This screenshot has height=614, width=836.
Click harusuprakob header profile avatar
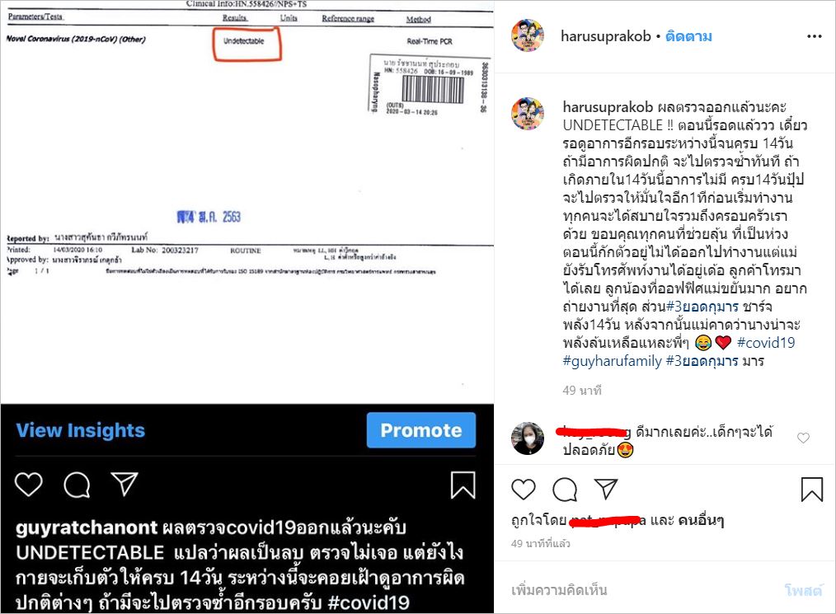click(528, 35)
